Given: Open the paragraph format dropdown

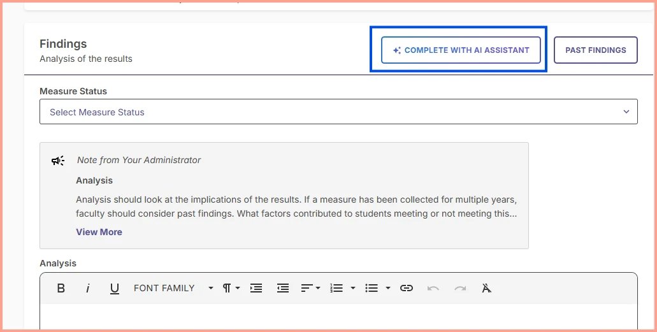Looking at the screenshot, I should 231,288.
